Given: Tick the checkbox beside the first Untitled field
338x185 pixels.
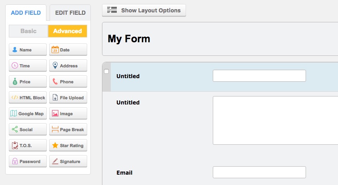Looking at the screenshot, I should pos(106,71).
